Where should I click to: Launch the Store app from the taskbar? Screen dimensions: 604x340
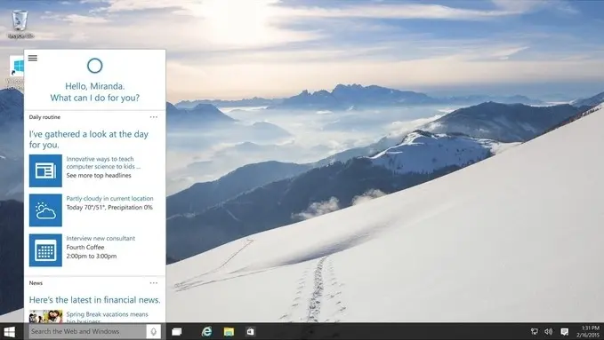[250, 331]
